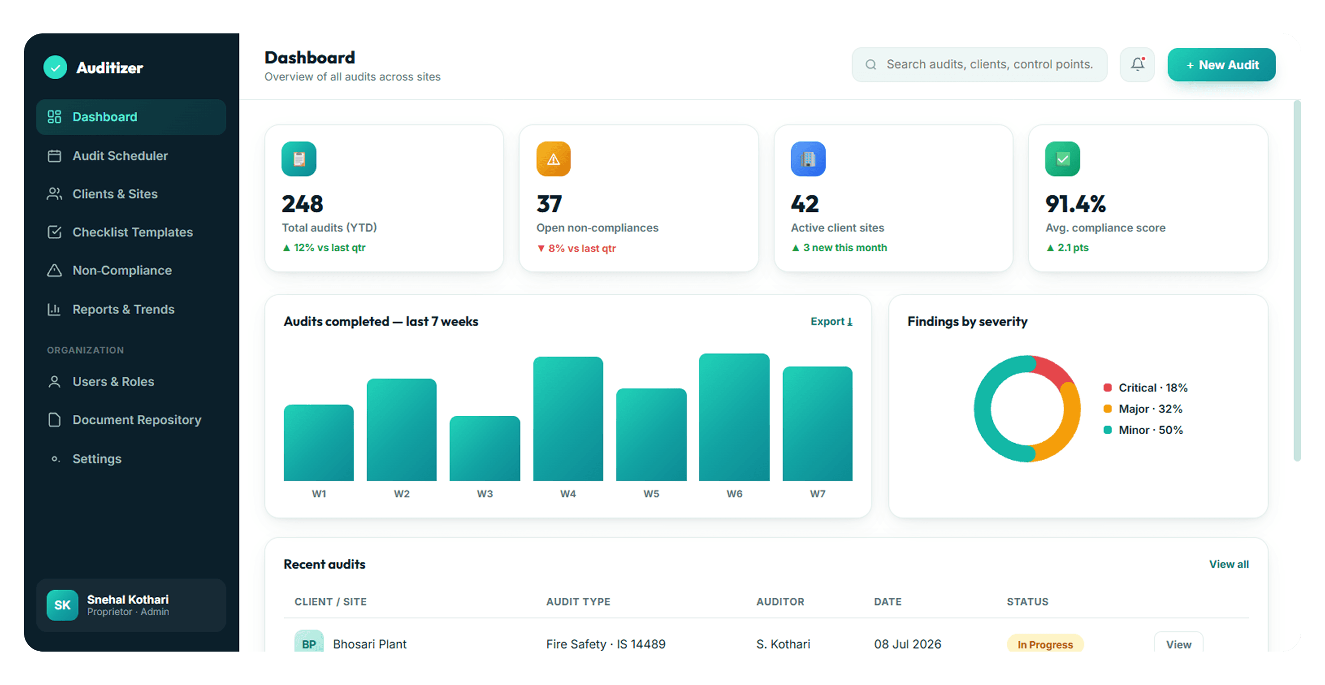Start a New Audit
This screenshot has width=1325, height=685.
pyautogui.click(x=1222, y=65)
